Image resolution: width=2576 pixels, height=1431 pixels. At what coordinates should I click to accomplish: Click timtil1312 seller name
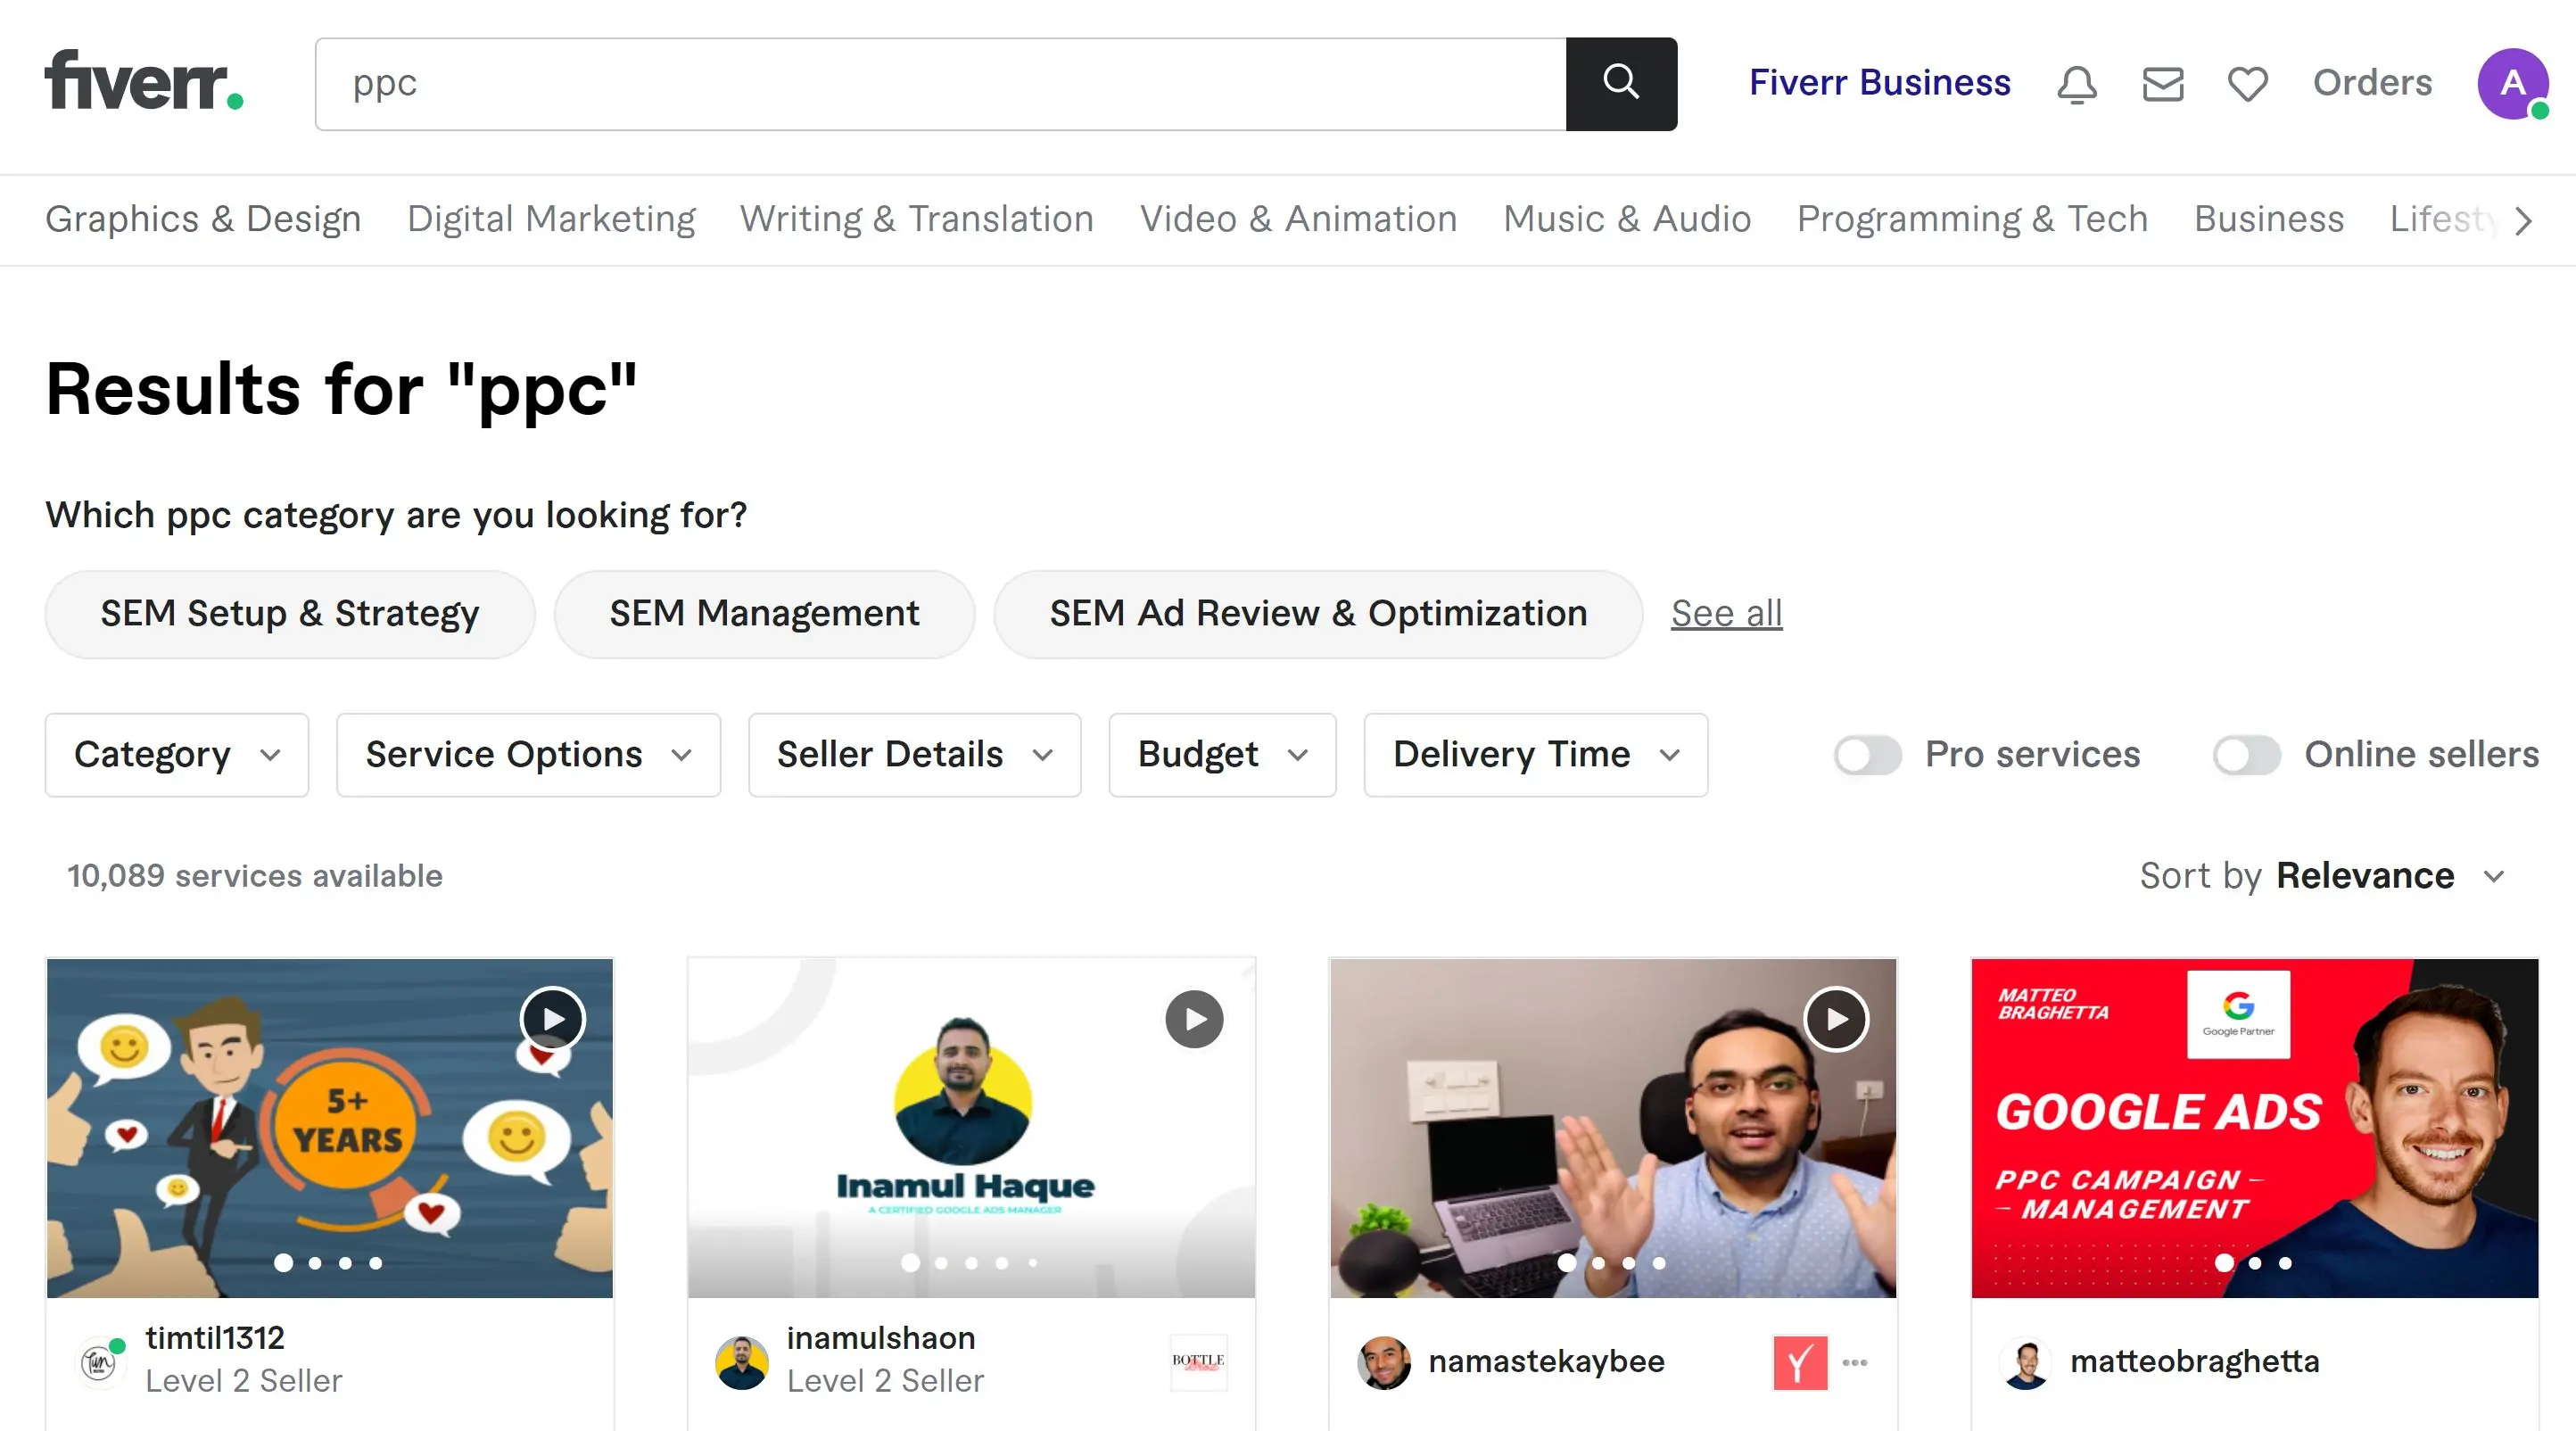click(x=215, y=1338)
